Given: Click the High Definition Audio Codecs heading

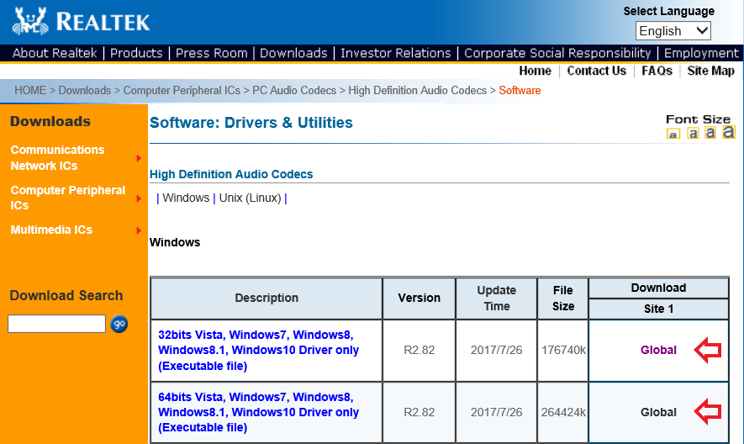Looking at the screenshot, I should [231, 174].
